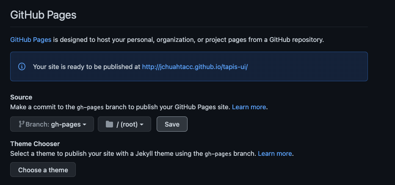395x185 pixels.
Task: Click the folder icon in the root selector
Action: point(109,124)
